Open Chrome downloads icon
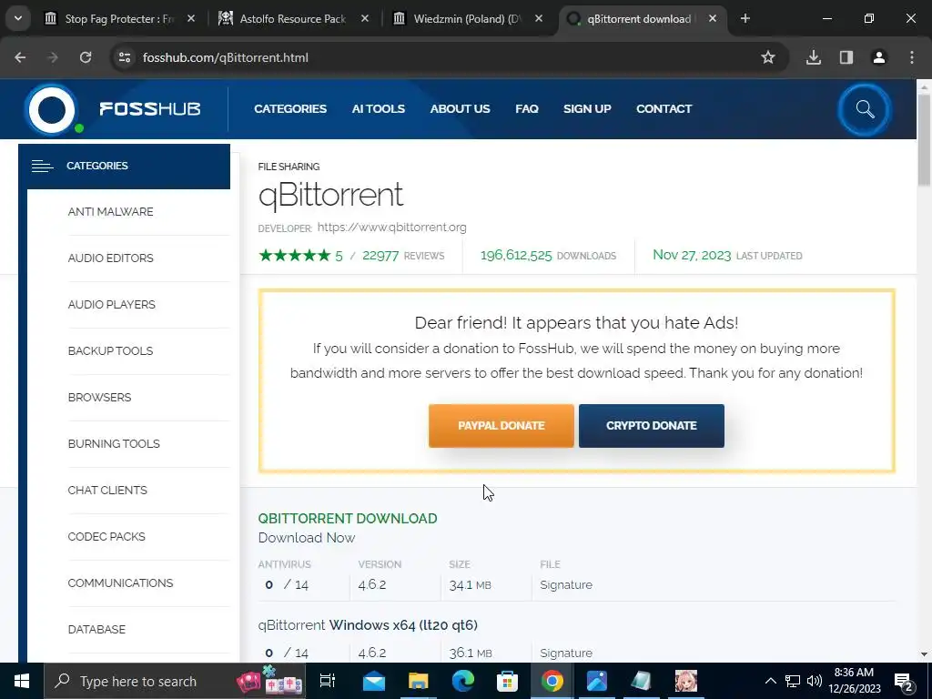This screenshot has height=699, width=932. pyautogui.click(x=813, y=57)
